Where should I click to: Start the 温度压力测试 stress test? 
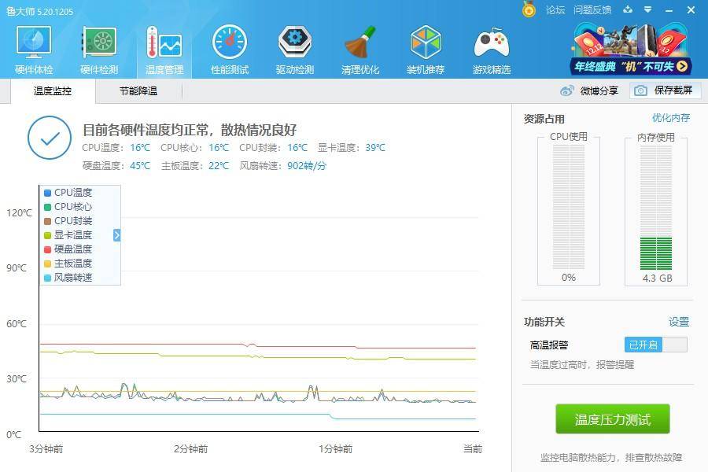point(612,419)
